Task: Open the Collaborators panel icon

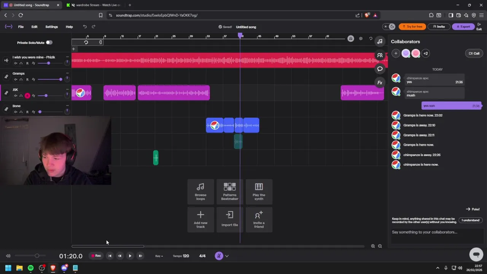Action: pos(380,55)
